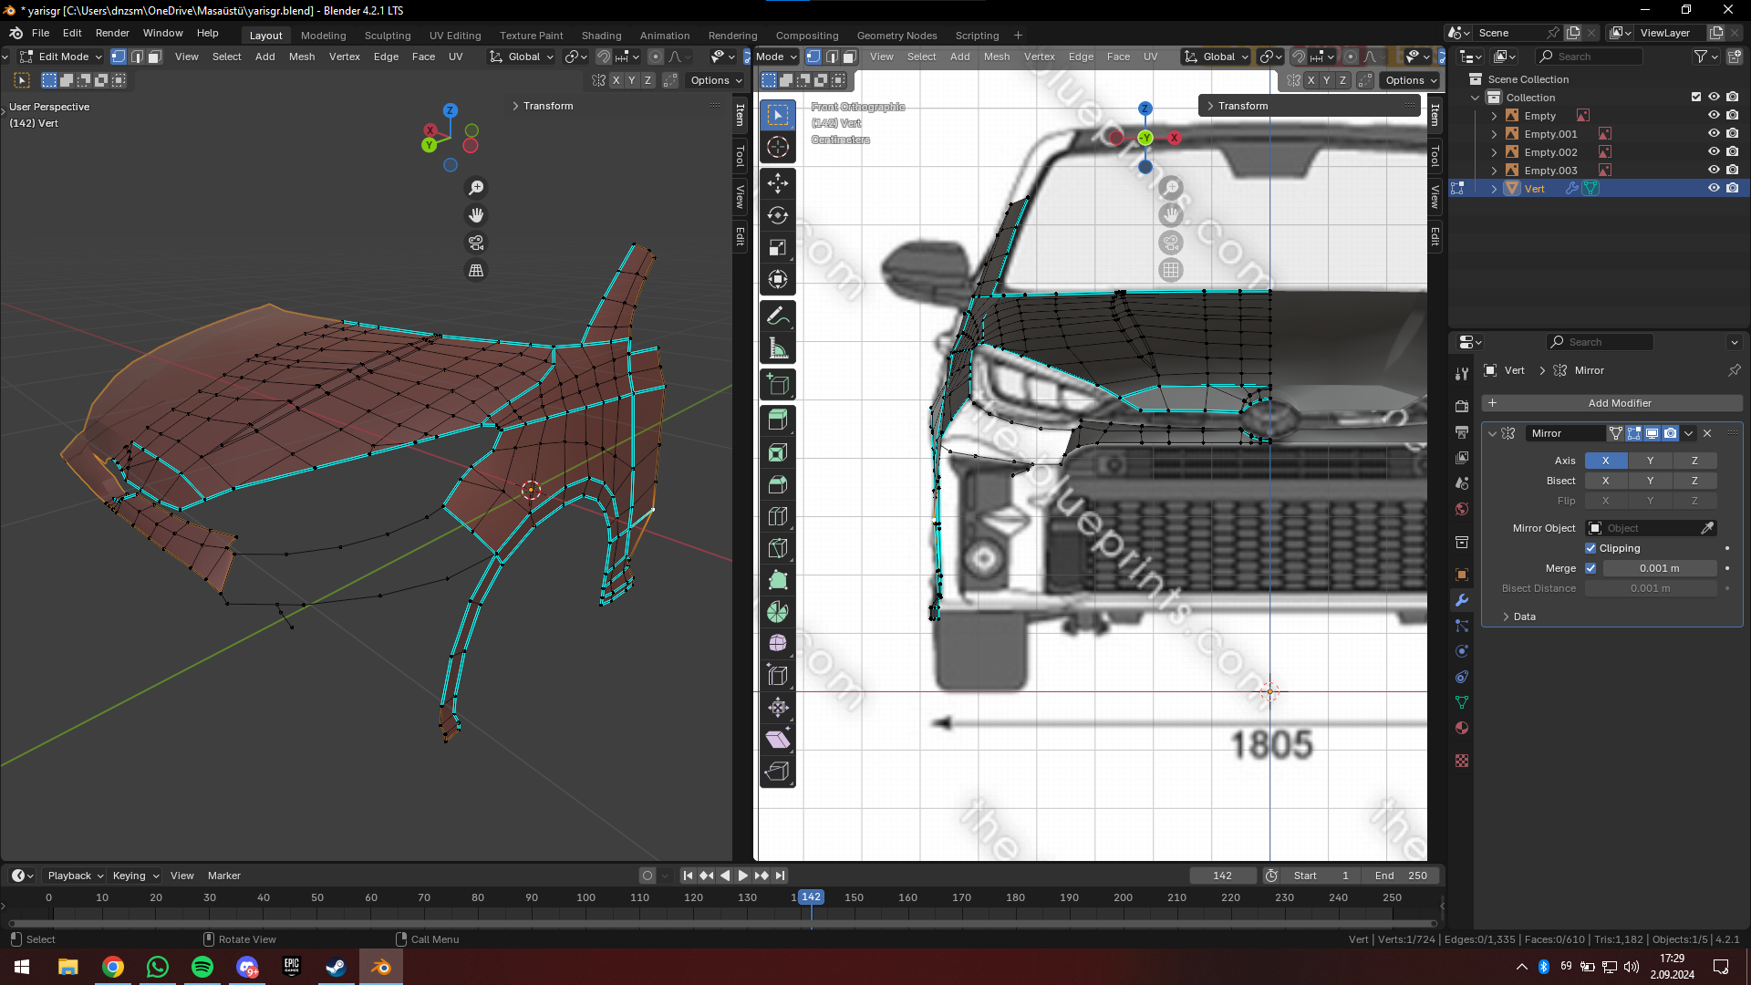Select the Loop Cut tool
This screenshot has width=1751, height=985.
tap(777, 516)
